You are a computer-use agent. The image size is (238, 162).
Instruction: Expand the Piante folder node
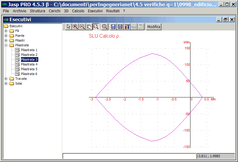pos(6,36)
